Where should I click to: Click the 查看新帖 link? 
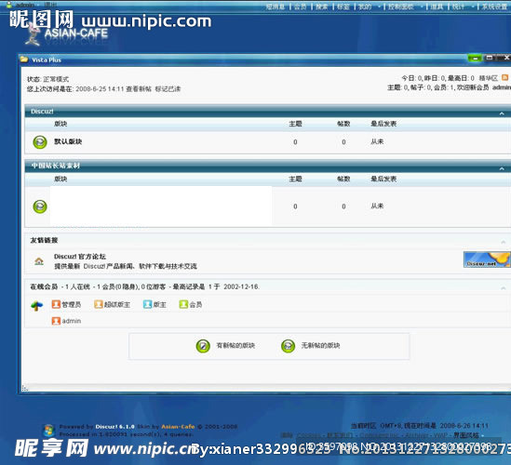tap(139, 89)
